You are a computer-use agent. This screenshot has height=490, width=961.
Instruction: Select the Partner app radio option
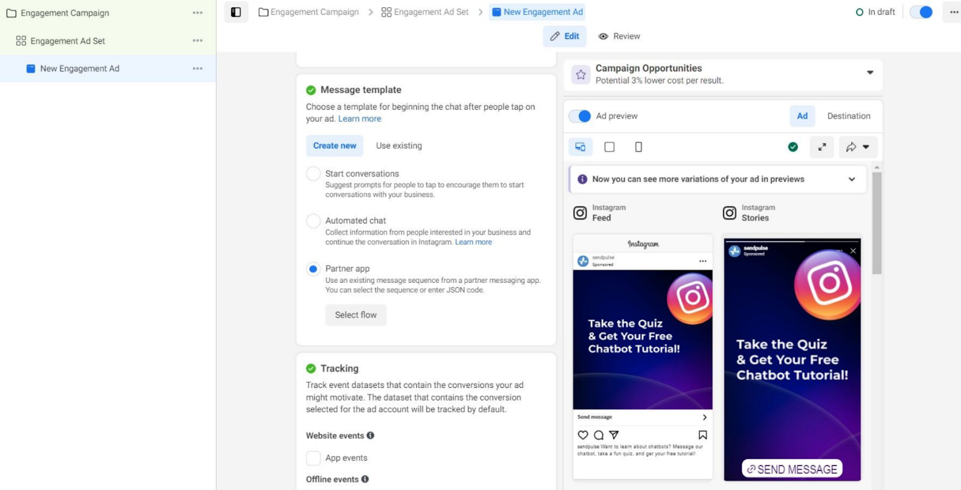[313, 269]
